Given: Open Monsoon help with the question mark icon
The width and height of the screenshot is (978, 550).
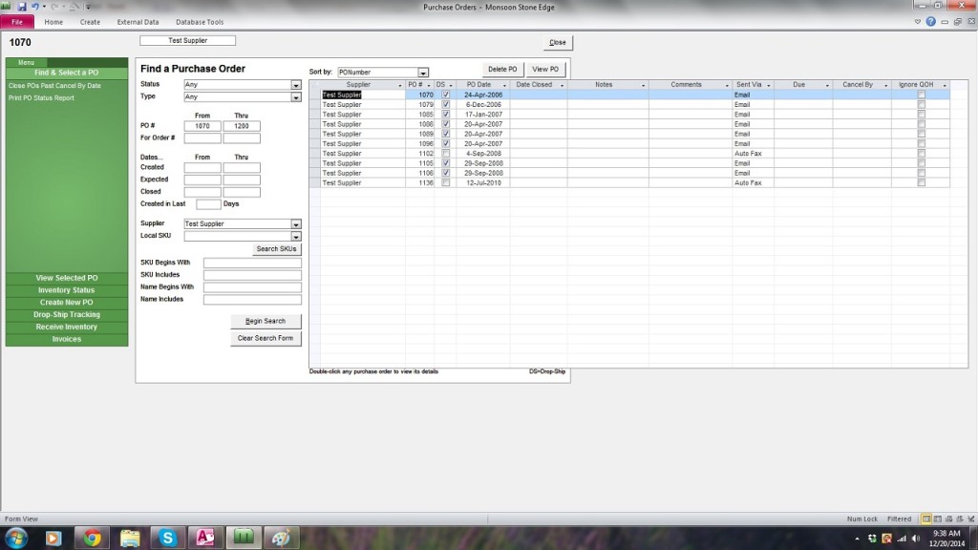Looking at the screenshot, I should click(929, 21).
